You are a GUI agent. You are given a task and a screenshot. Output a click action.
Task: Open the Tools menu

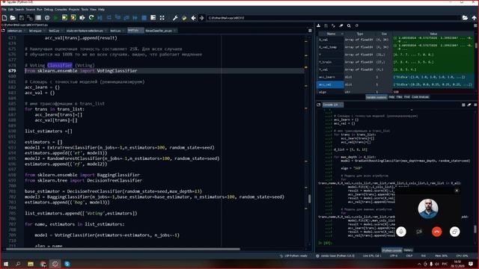85,10
